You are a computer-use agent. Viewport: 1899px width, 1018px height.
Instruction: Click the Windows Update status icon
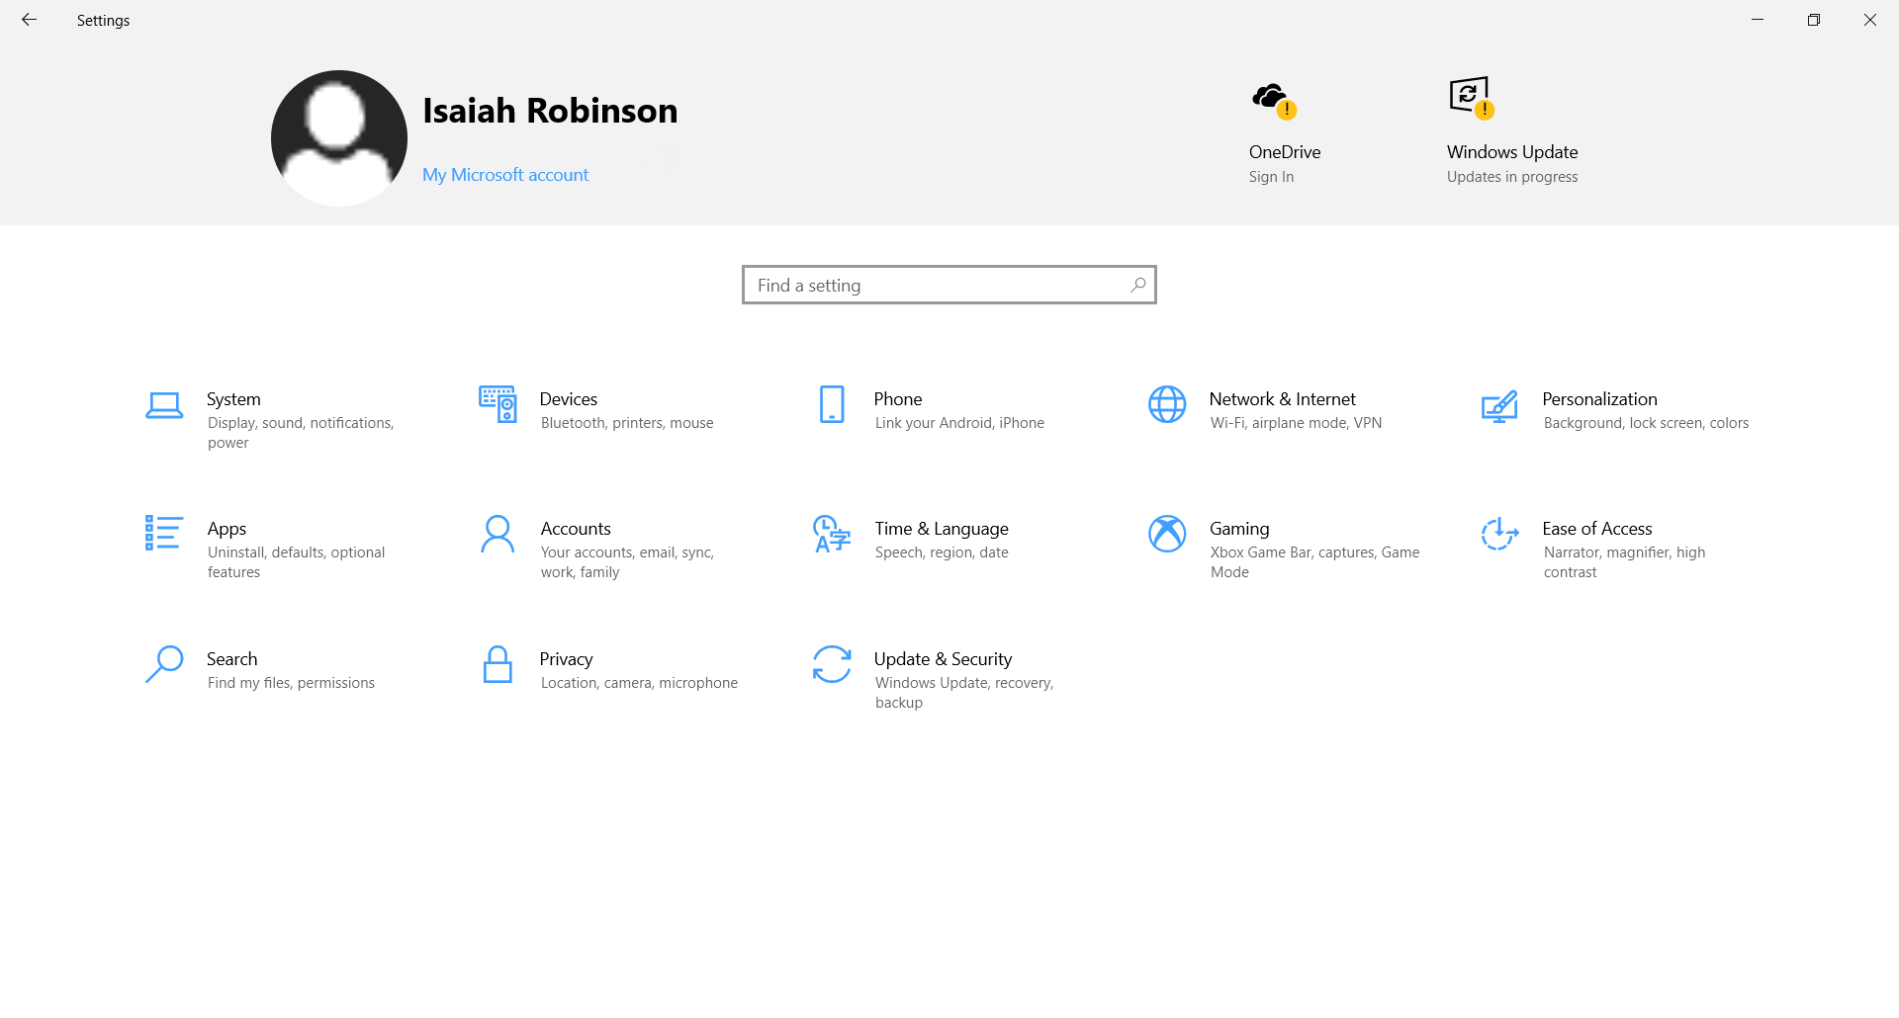(x=1472, y=98)
